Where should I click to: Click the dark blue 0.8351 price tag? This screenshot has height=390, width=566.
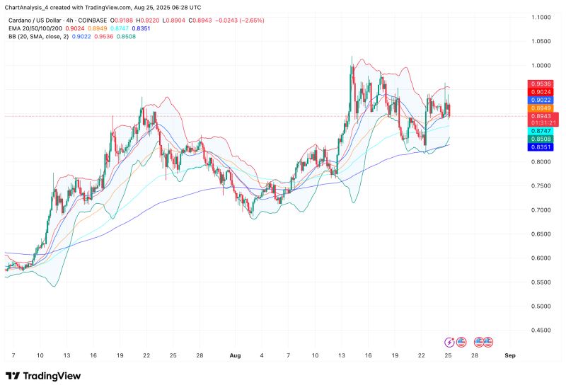[543, 148]
